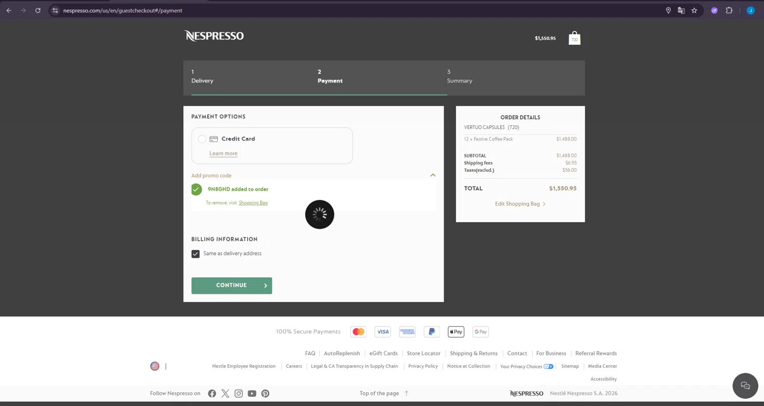
Task: Open Media Center footer link
Action: (x=603, y=366)
